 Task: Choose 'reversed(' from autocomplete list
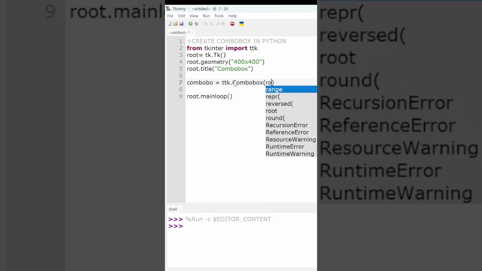tap(291, 104)
